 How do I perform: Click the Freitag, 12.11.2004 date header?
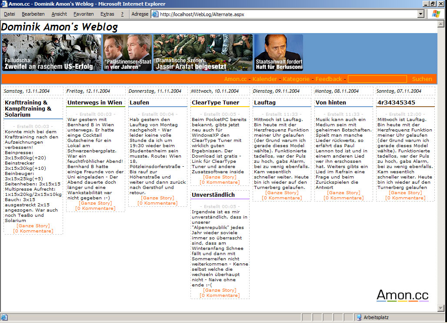(88, 91)
